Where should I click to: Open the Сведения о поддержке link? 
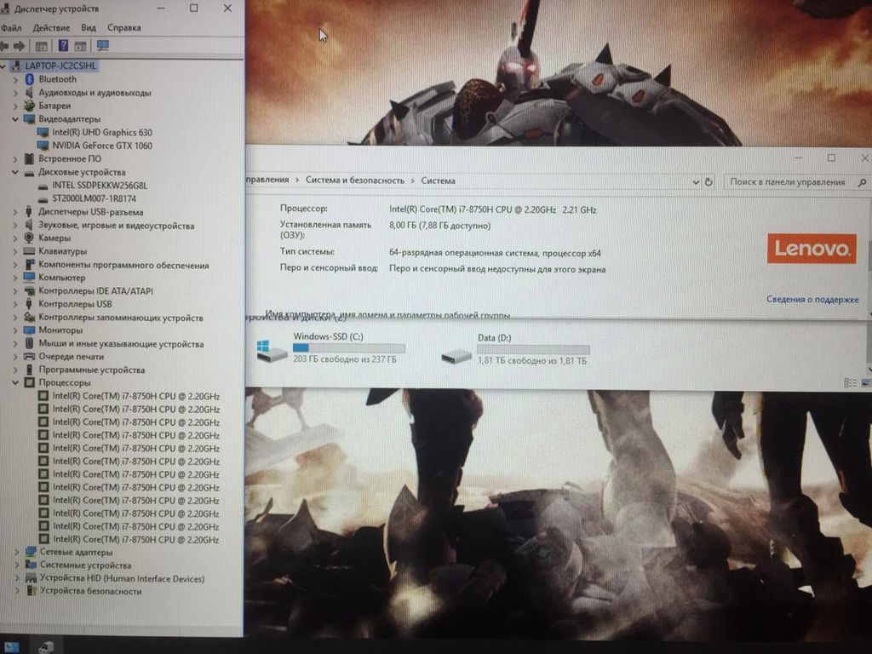812,299
